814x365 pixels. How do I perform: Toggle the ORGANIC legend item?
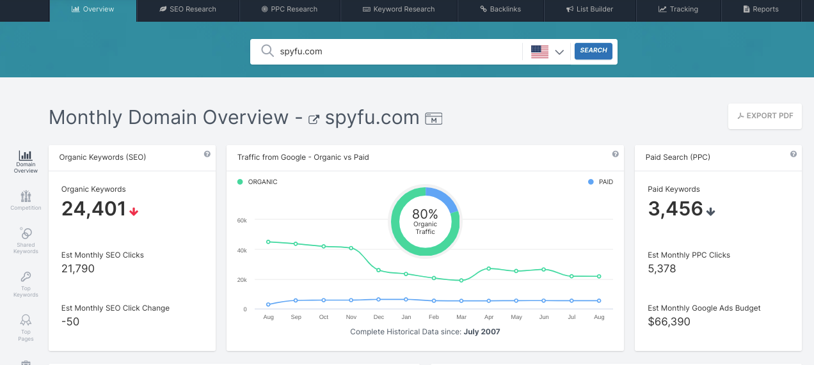[x=257, y=182]
